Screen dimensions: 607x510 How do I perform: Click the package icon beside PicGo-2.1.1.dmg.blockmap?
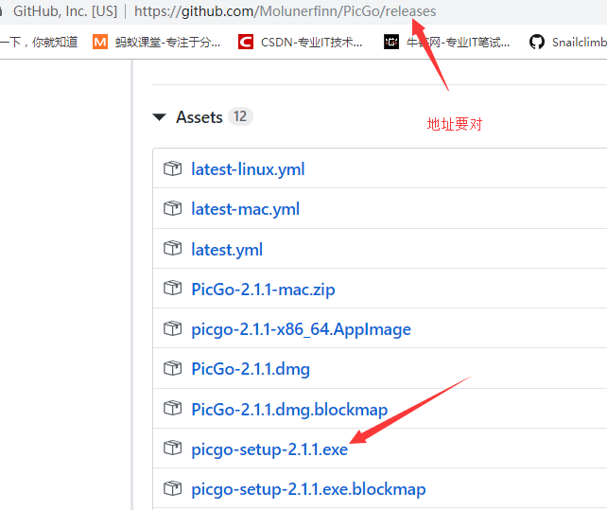point(172,408)
